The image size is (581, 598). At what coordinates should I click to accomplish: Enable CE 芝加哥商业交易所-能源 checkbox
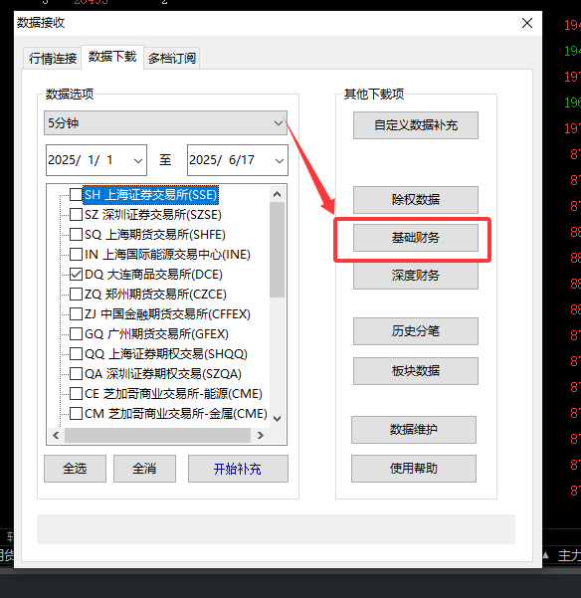tap(76, 393)
